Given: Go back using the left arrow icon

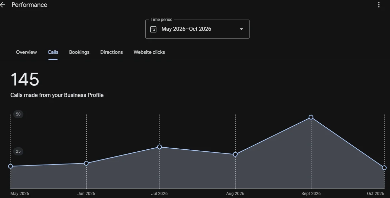Looking at the screenshot, I should pos(2,5).
